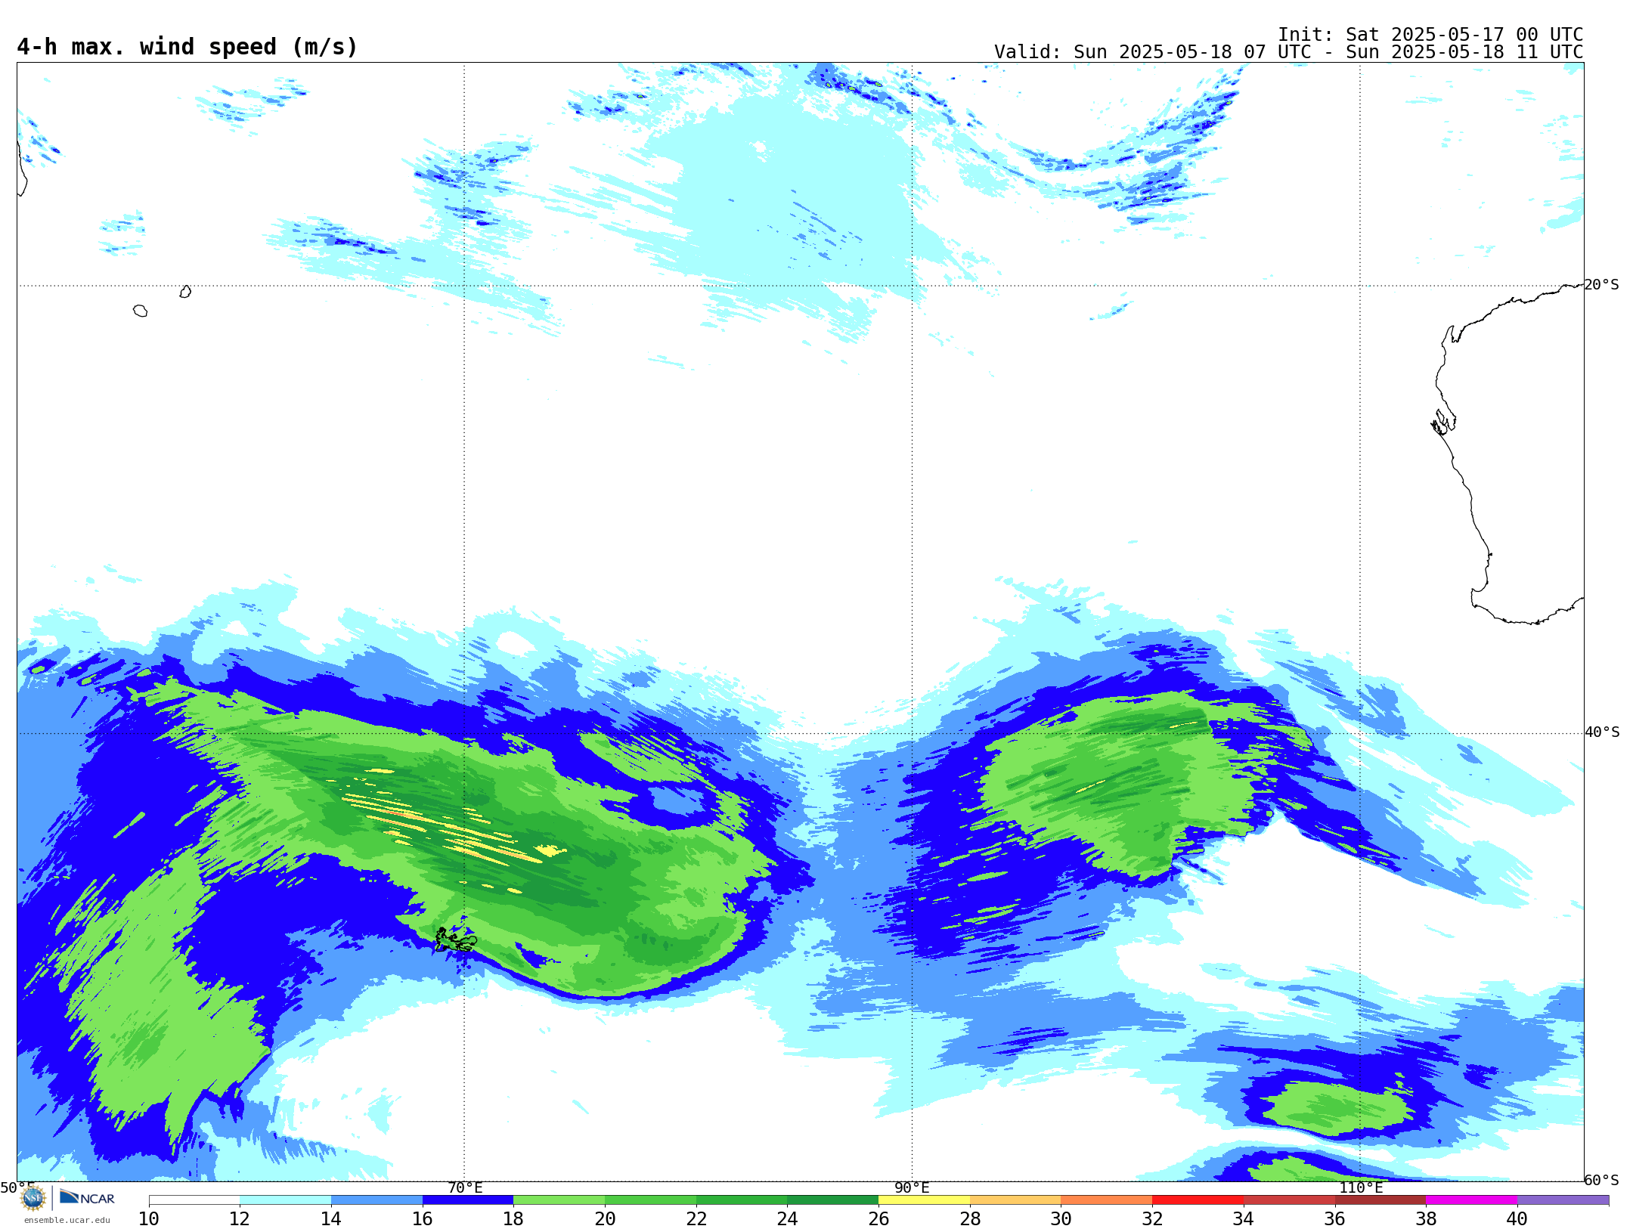1633x1229 pixels.
Task: Click the '20°S' latitude label
Action: (x=1601, y=285)
